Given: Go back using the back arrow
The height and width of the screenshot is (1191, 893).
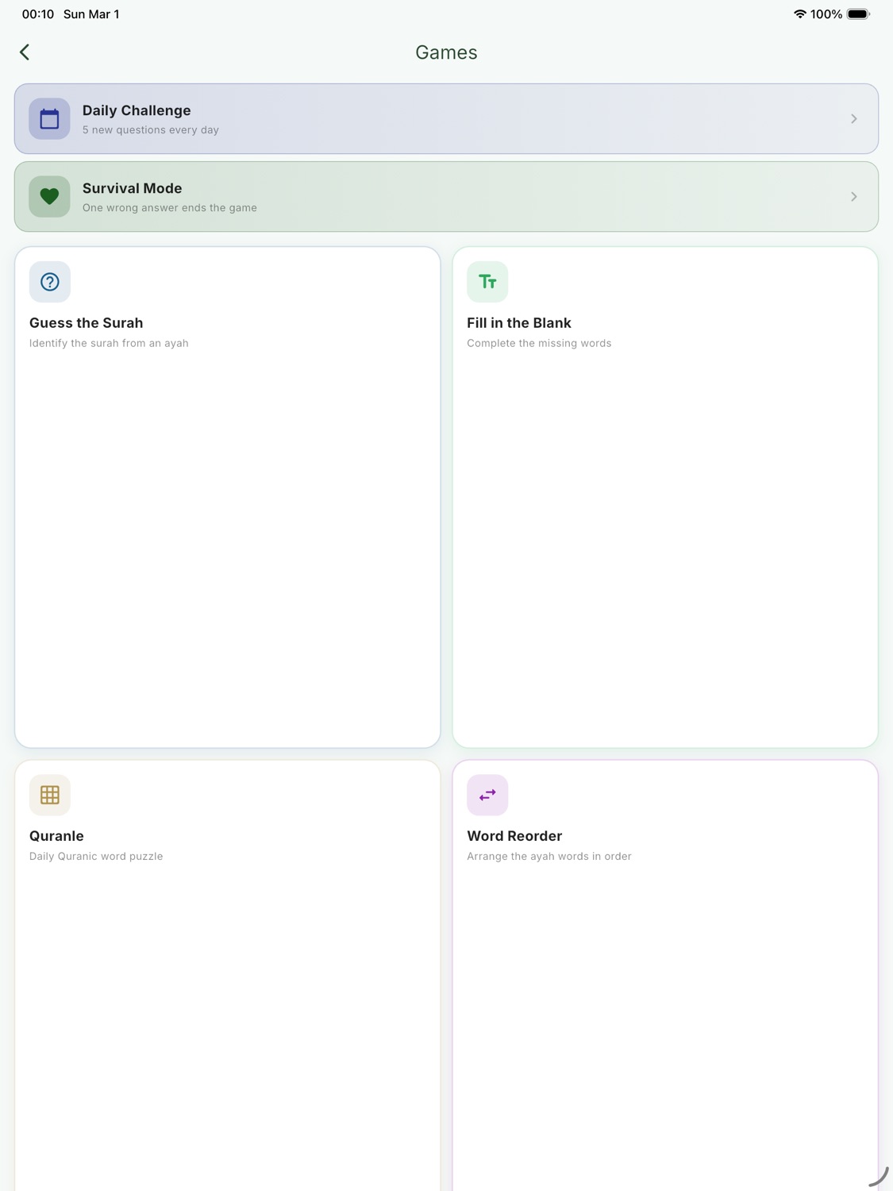Looking at the screenshot, I should coord(25,52).
